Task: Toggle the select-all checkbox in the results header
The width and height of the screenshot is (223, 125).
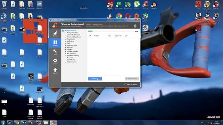Action: coord(90,36)
